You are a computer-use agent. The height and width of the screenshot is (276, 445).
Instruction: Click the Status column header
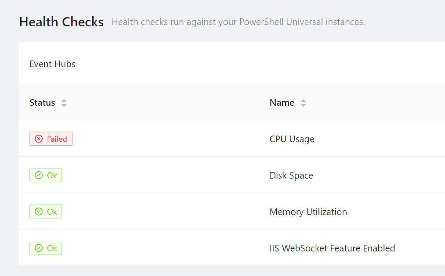(x=42, y=103)
